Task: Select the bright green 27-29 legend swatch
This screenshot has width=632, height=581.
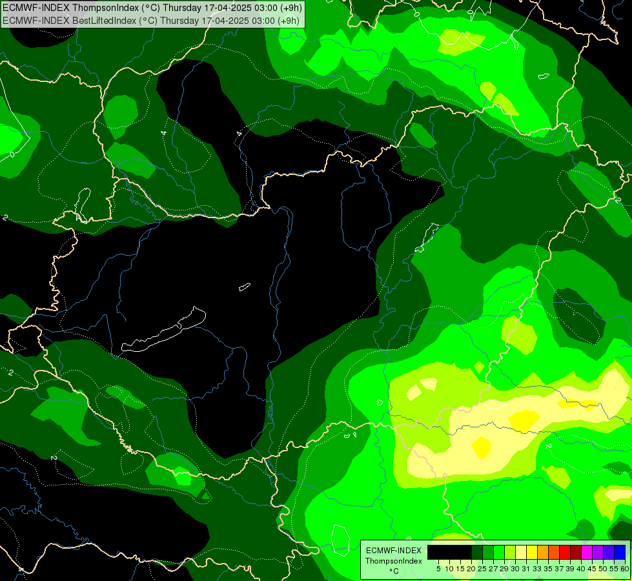Action: (499, 553)
